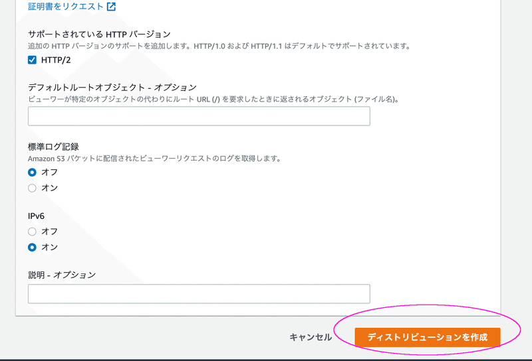Select オフ for IPv6

click(x=32, y=232)
